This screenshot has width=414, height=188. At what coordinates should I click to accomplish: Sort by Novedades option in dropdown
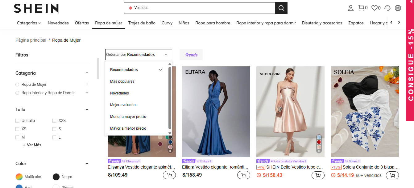pos(136,93)
